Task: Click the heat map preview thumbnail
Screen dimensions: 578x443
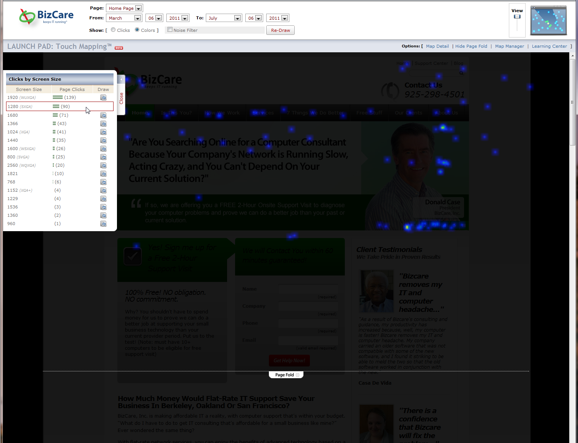Action: pos(548,20)
